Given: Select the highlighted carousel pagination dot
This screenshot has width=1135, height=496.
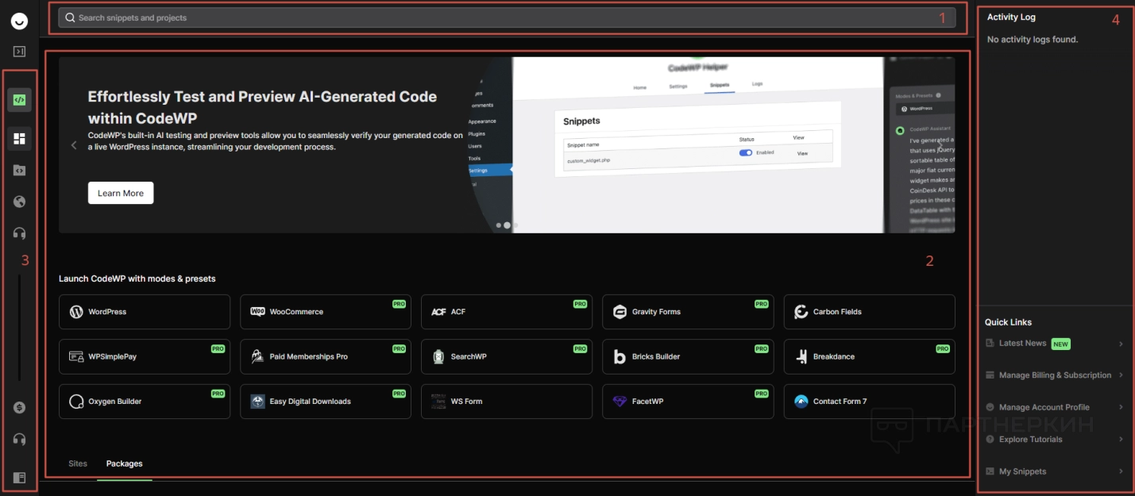Looking at the screenshot, I should click(507, 225).
